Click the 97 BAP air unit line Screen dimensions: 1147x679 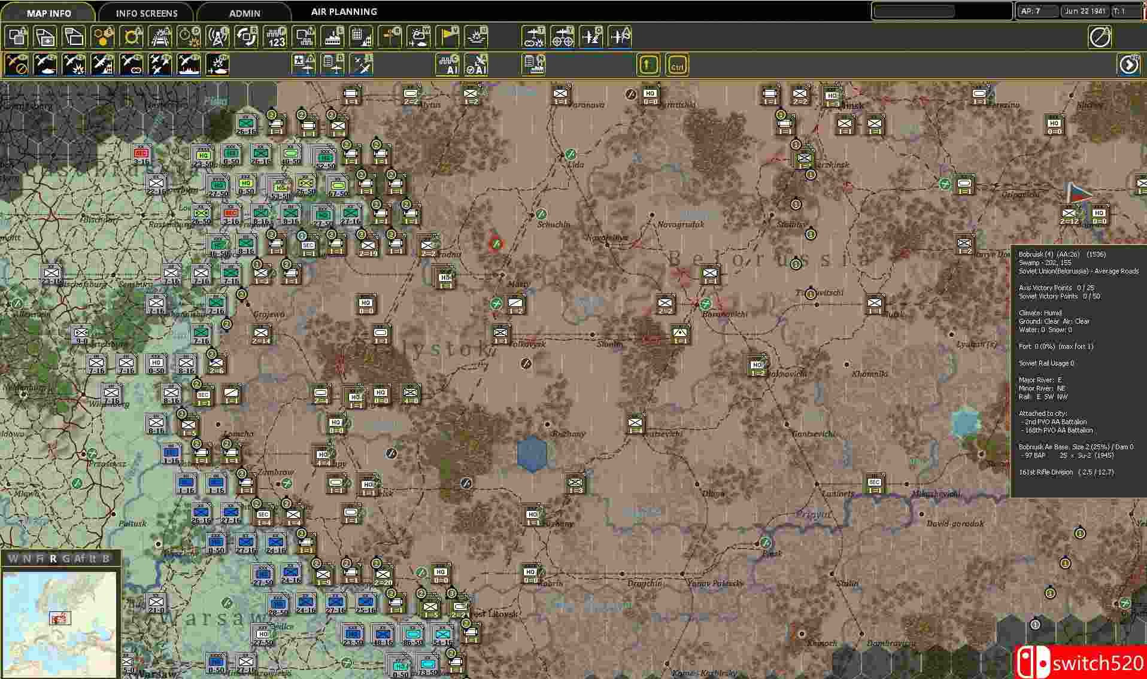pyautogui.click(x=1066, y=455)
